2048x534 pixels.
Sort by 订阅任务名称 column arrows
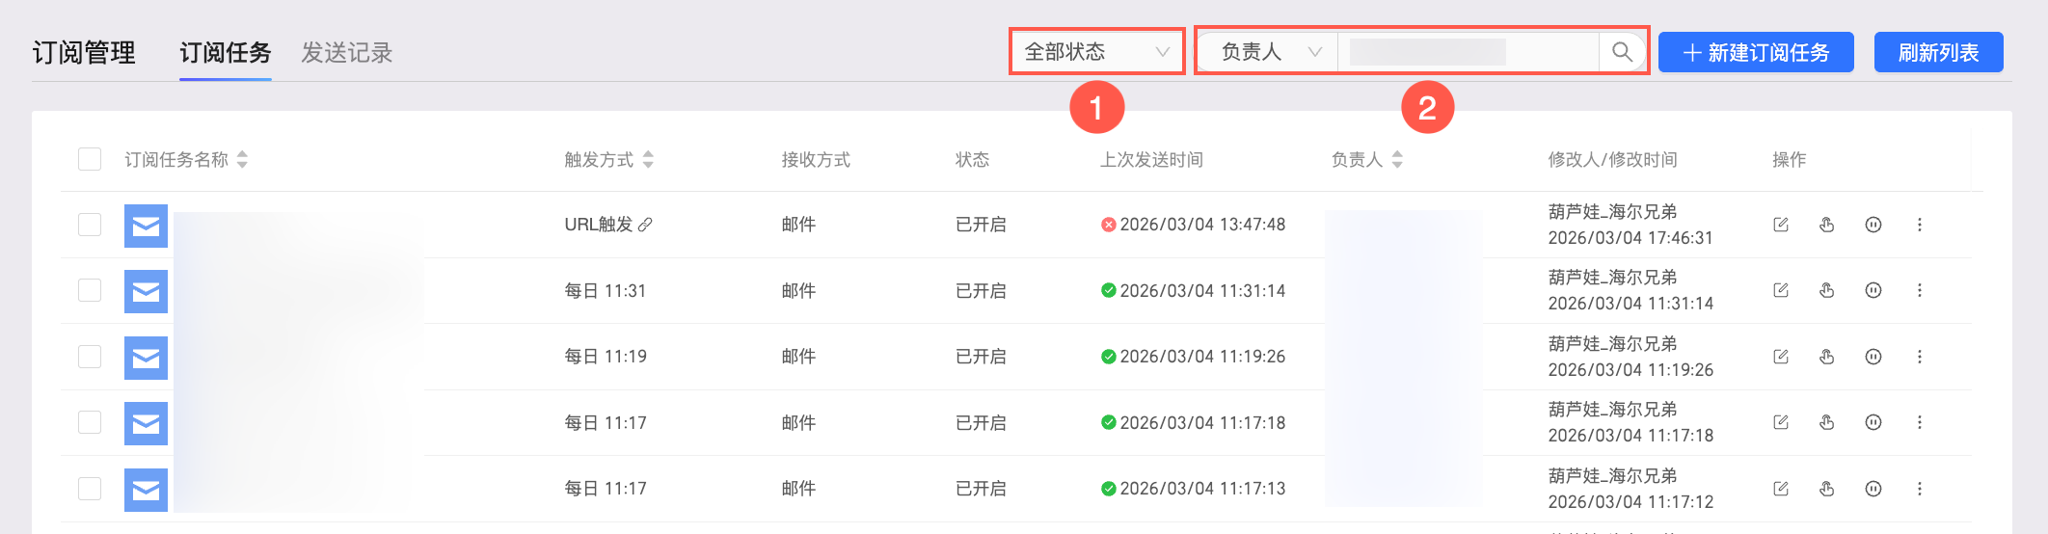click(x=242, y=159)
